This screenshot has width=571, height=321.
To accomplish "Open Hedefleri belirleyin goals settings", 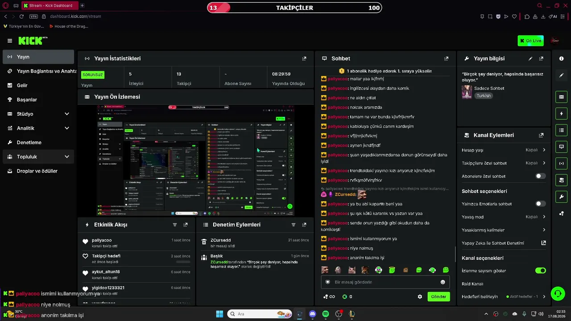I will tap(504, 296).
